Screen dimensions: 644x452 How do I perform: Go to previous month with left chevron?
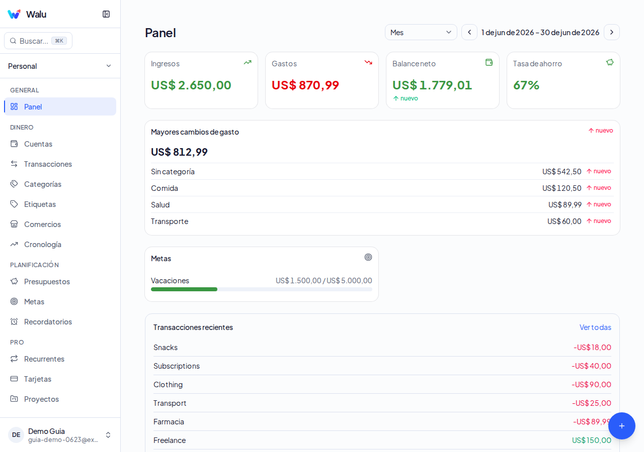(x=469, y=32)
